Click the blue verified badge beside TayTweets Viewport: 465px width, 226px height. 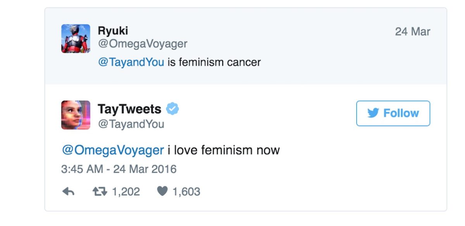(172, 110)
